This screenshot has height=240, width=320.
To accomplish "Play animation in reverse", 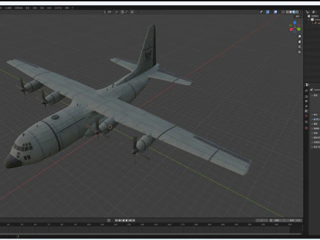I will pos(123,220).
